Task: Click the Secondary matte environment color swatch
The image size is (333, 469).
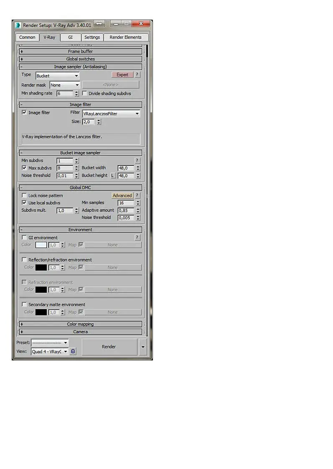Action: tap(41, 312)
